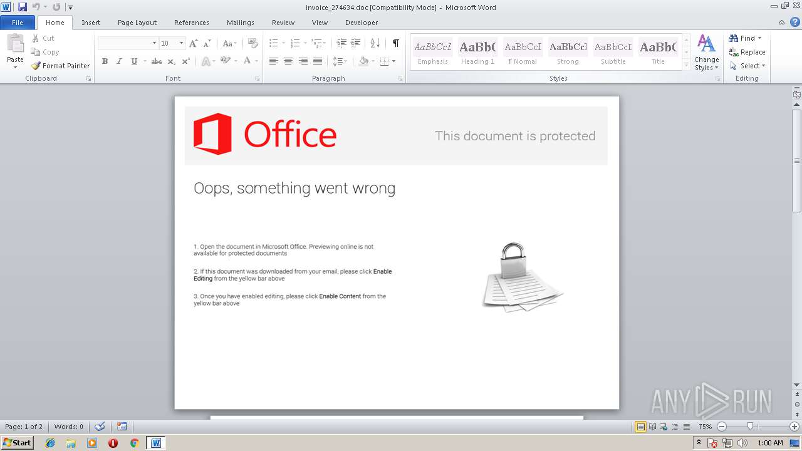This screenshot has width=802, height=451.
Task: Switch to Mailings tab
Action: coord(241,23)
